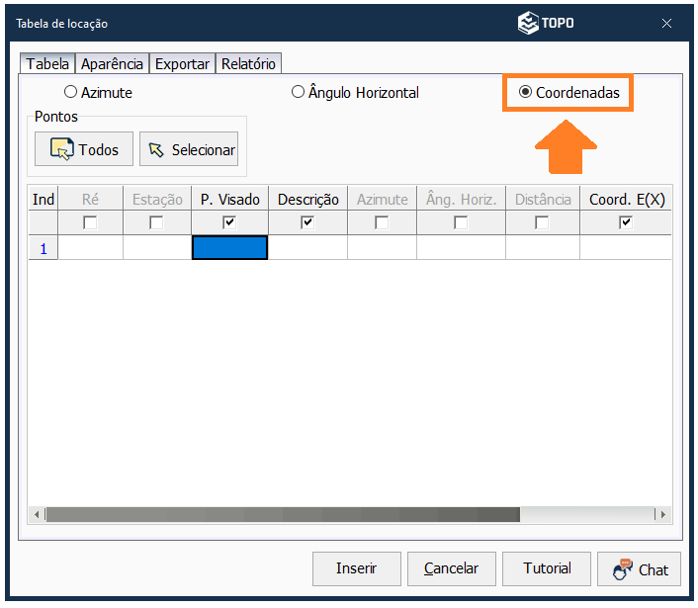This screenshot has height=608, width=698.
Task: Toggle the Coord. E(X) column checkbox
Action: pyautogui.click(x=625, y=223)
